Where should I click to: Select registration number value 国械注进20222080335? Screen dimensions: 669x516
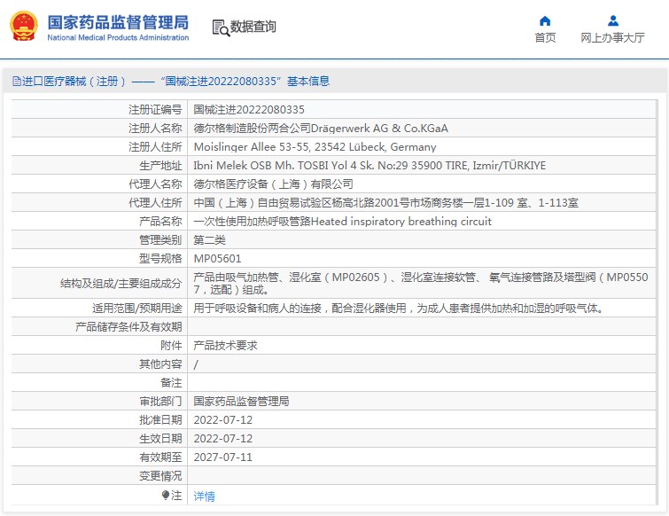click(x=249, y=110)
